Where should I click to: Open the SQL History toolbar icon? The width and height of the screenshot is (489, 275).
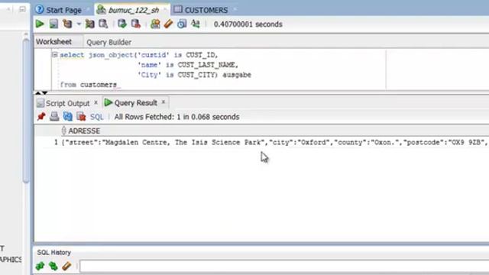pyautogui.click(x=182, y=24)
